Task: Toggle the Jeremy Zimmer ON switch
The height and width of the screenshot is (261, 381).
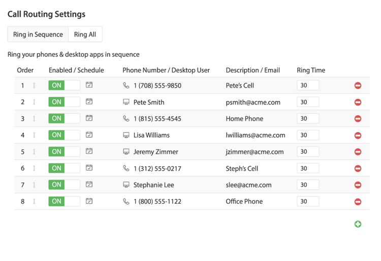Action: point(64,152)
